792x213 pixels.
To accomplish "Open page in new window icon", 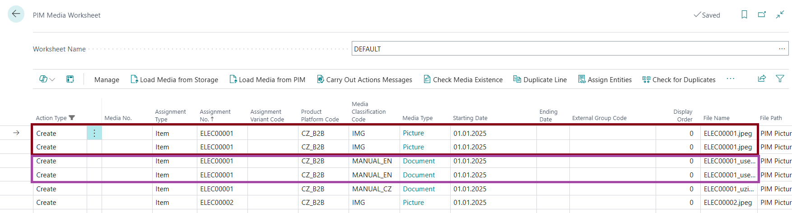I will point(762,15).
